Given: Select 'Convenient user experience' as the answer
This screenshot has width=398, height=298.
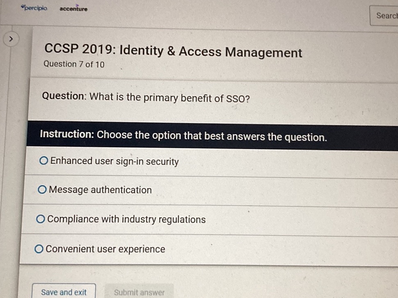Looking at the screenshot, I should [39, 248].
